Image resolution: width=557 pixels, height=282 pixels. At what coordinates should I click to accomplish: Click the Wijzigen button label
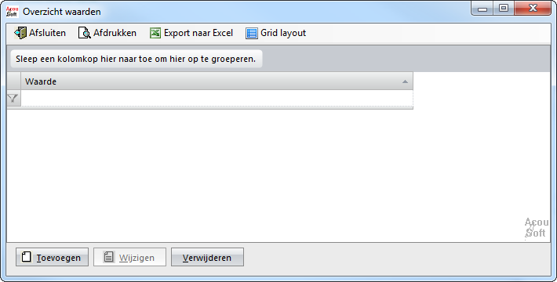click(x=137, y=258)
